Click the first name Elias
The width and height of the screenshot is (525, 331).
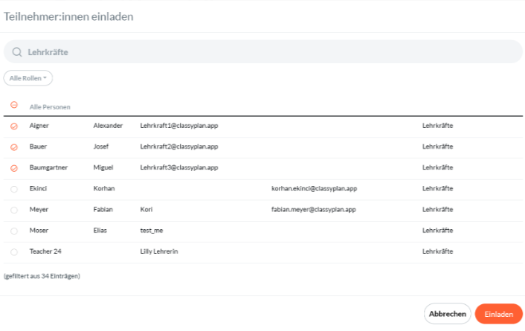[100, 230]
